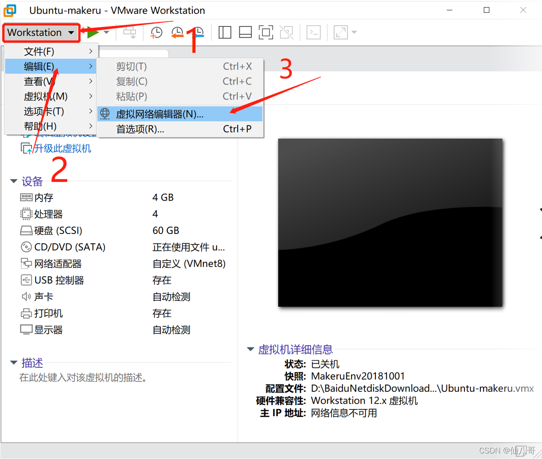Select the Take Snapshot clock icon
The image size is (542, 459).
(156, 32)
